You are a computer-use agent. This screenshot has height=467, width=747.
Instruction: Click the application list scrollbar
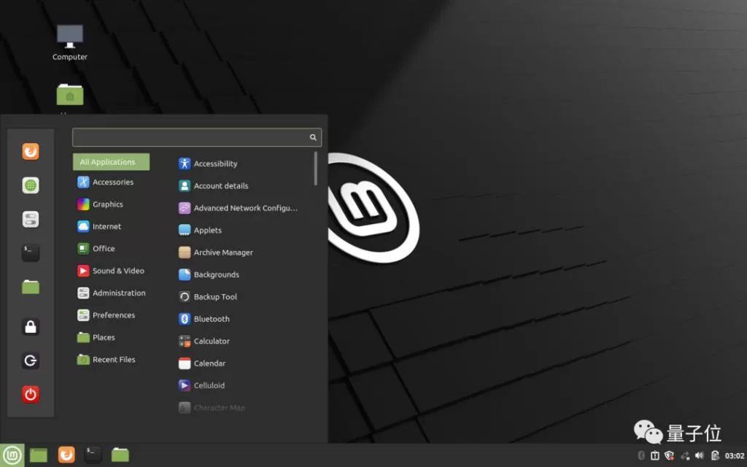(x=315, y=169)
